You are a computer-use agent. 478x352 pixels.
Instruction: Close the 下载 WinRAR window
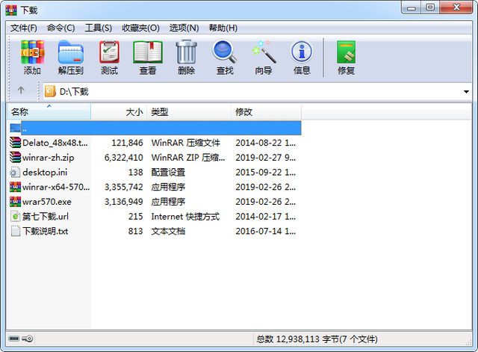tap(456, 7)
